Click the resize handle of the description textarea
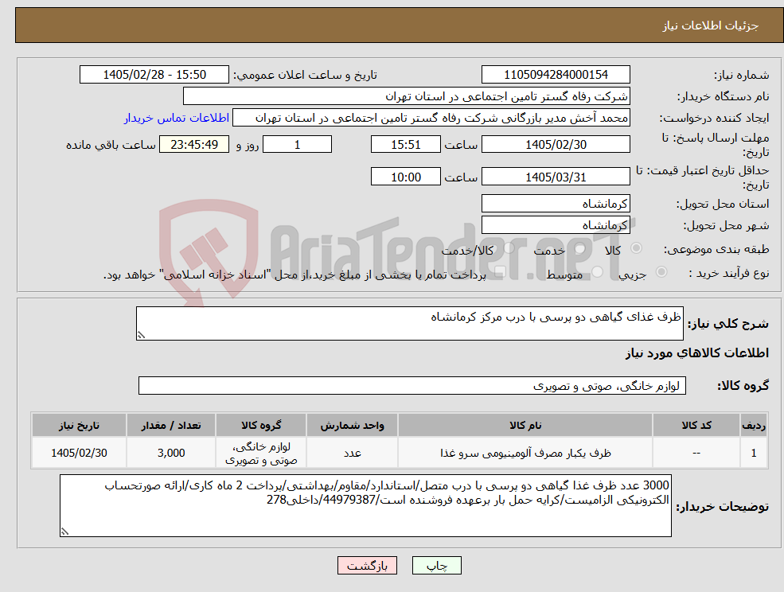 141,336
